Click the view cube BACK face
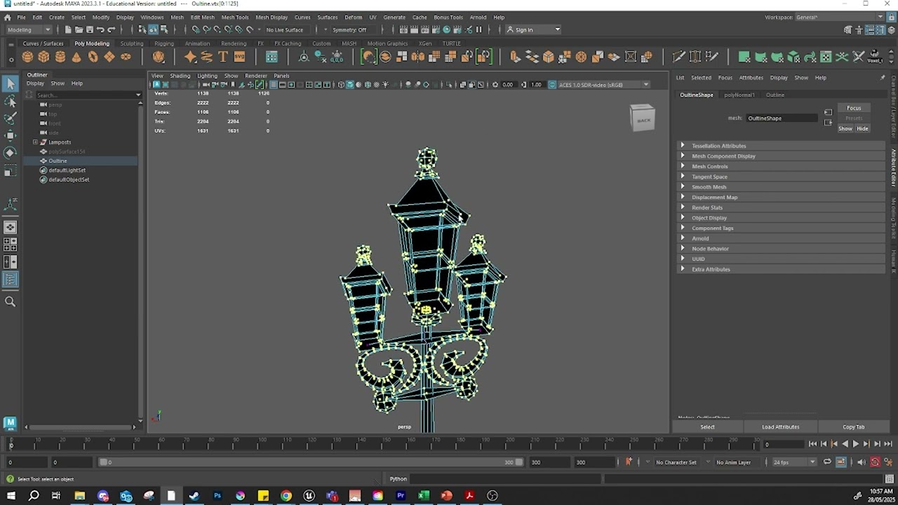The height and width of the screenshot is (505, 898). [643, 120]
